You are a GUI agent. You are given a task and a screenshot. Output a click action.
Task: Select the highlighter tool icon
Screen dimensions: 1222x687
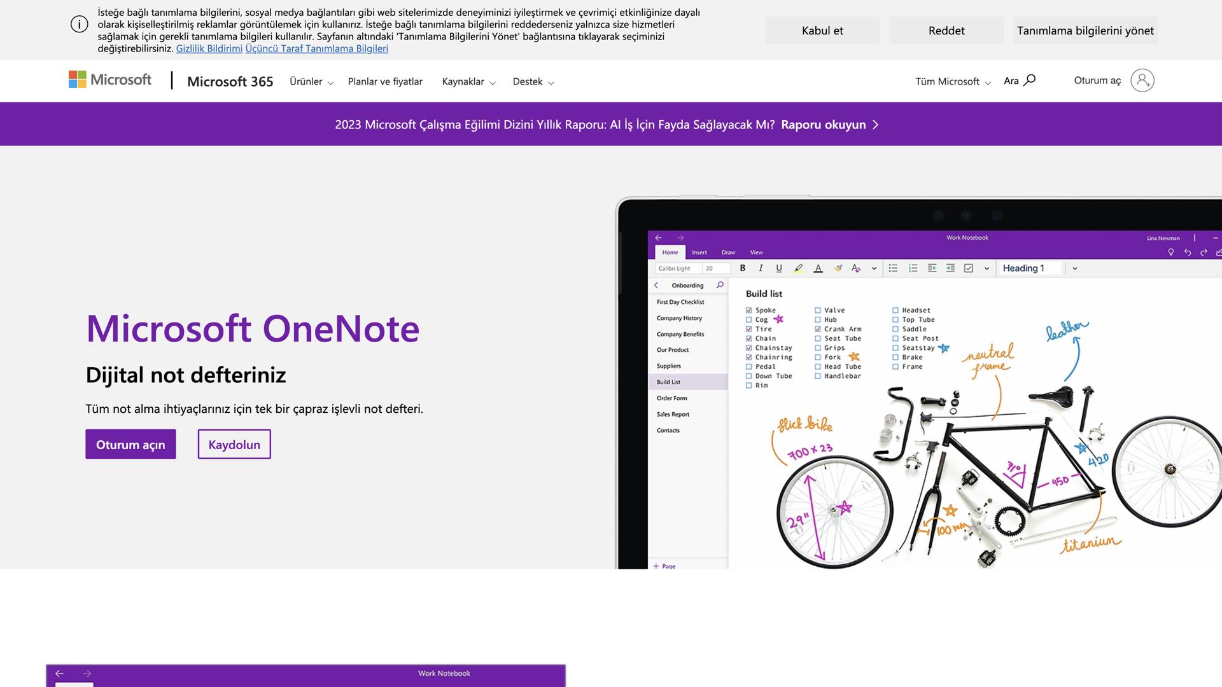799,268
